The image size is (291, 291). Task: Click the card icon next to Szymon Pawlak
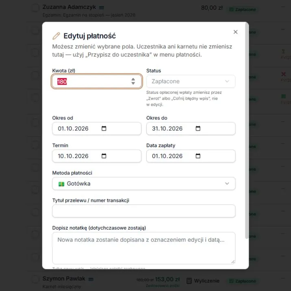point(91,279)
